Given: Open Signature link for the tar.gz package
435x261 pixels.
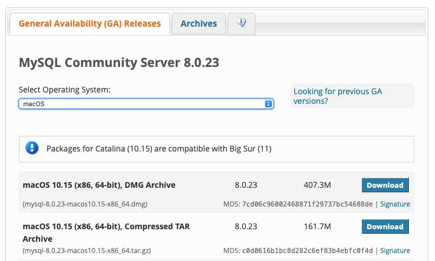Looking at the screenshot, I should coord(395,251).
